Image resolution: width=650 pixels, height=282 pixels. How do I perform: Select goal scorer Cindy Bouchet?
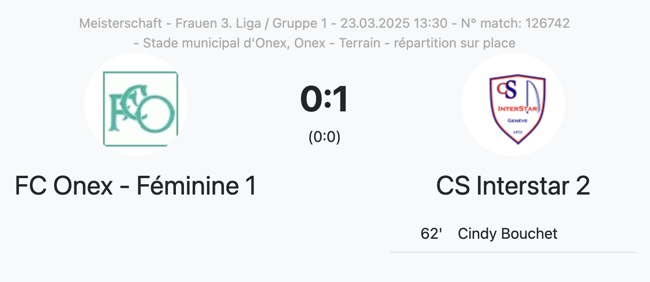click(507, 234)
